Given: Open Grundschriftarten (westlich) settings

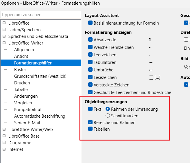Looking at the screenshot, I should pos(40,76).
